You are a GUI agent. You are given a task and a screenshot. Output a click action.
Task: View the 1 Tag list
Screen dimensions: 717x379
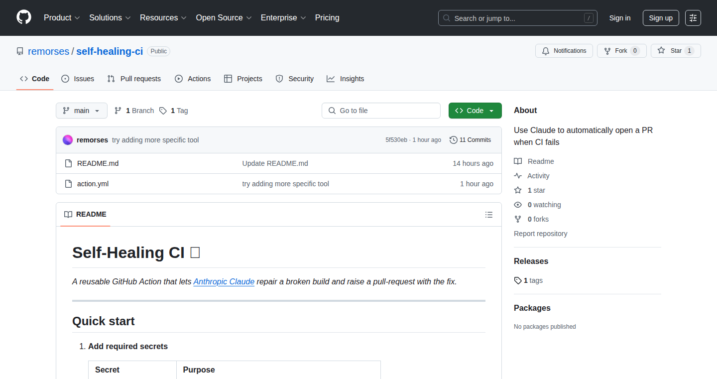[x=174, y=111]
